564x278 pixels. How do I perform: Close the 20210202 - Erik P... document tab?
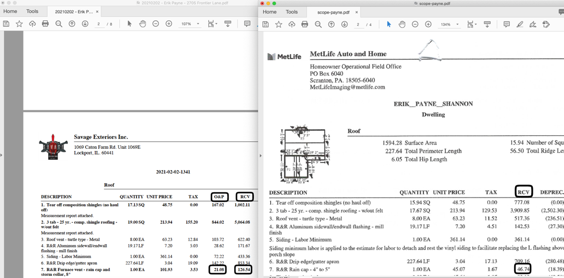[x=97, y=11]
